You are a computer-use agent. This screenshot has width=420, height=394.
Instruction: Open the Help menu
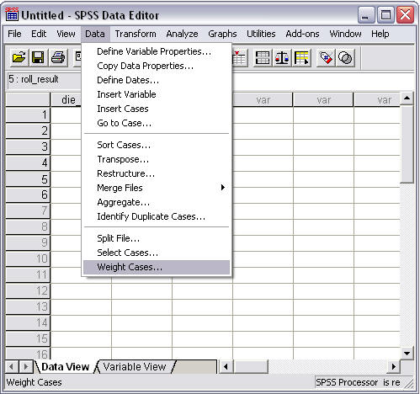(380, 34)
